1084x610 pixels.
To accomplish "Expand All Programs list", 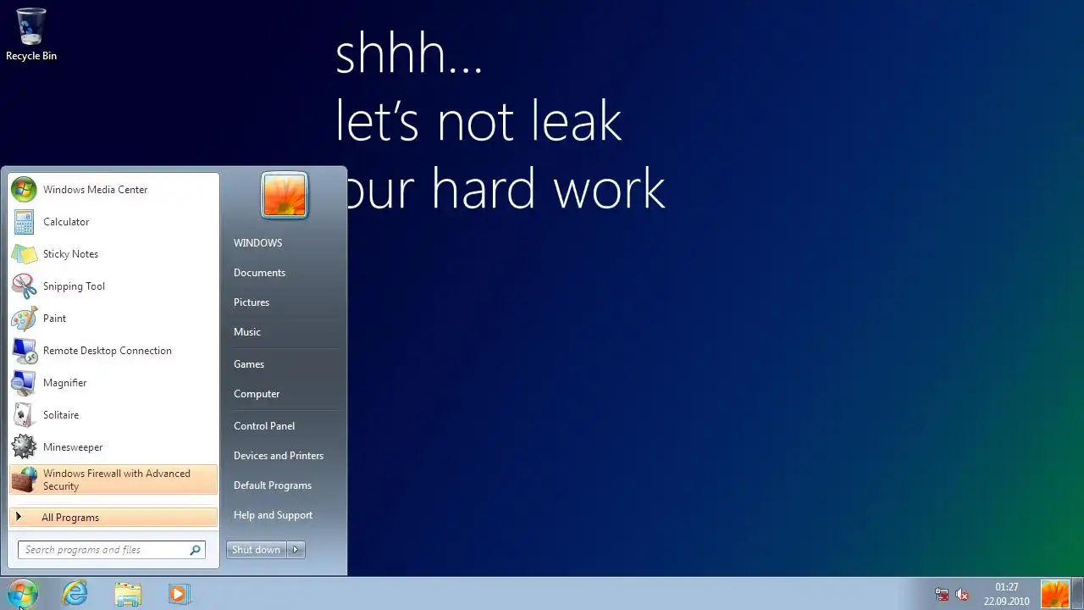I will 113,518.
